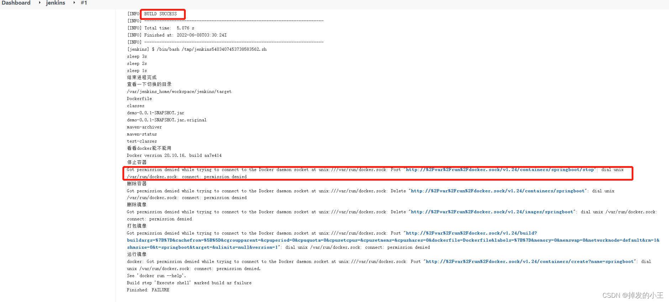Click the '删除镜像' log line
This screenshot has height=302, width=669.
(137, 204)
